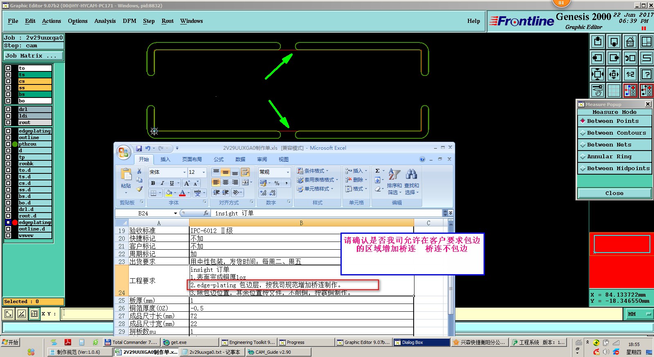Click the four-arrow fit view icon
The image size is (654, 357).
click(598, 74)
